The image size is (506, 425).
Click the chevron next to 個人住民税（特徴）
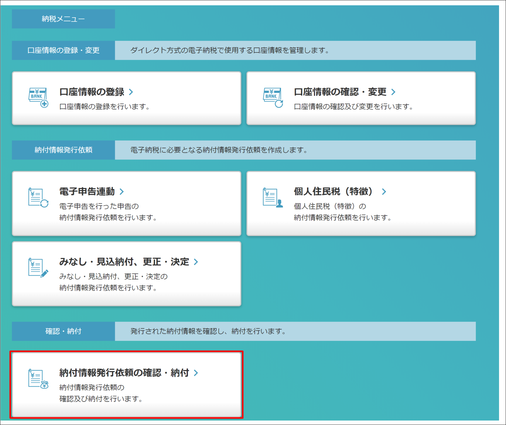click(384, 192)
